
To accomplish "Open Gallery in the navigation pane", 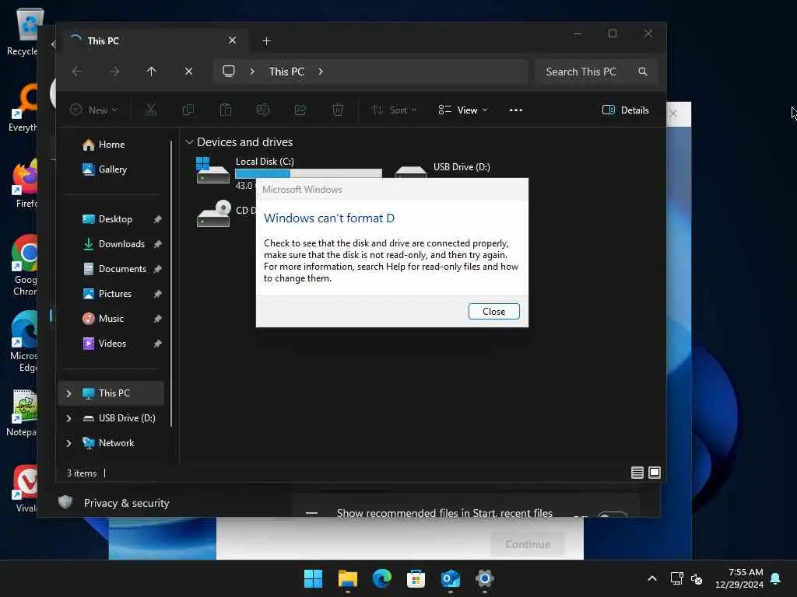I will click(x=105, y=169).
